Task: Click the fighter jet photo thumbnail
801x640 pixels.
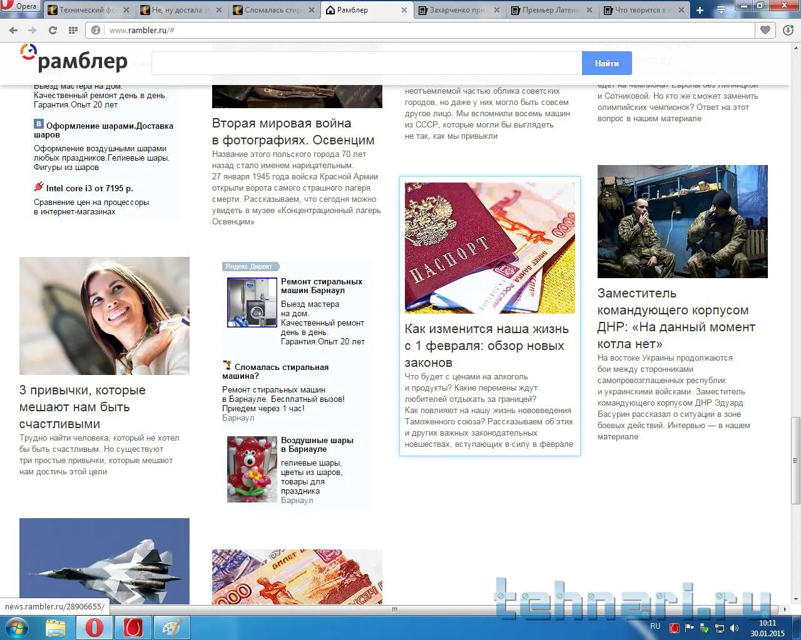Action: point(105,561)
